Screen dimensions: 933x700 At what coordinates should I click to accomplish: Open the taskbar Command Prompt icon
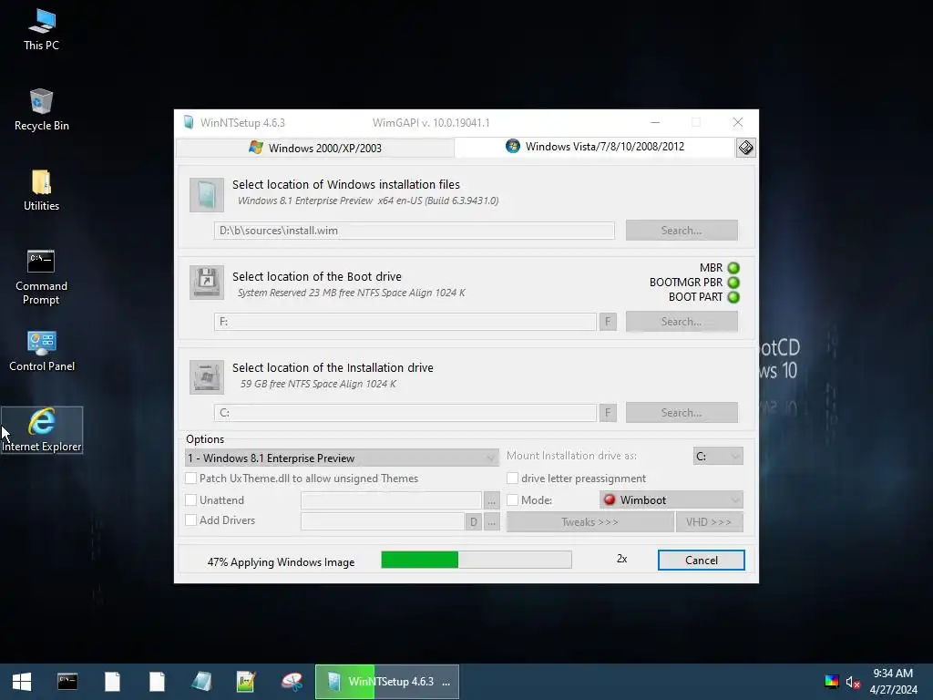(x=67, y=682)
